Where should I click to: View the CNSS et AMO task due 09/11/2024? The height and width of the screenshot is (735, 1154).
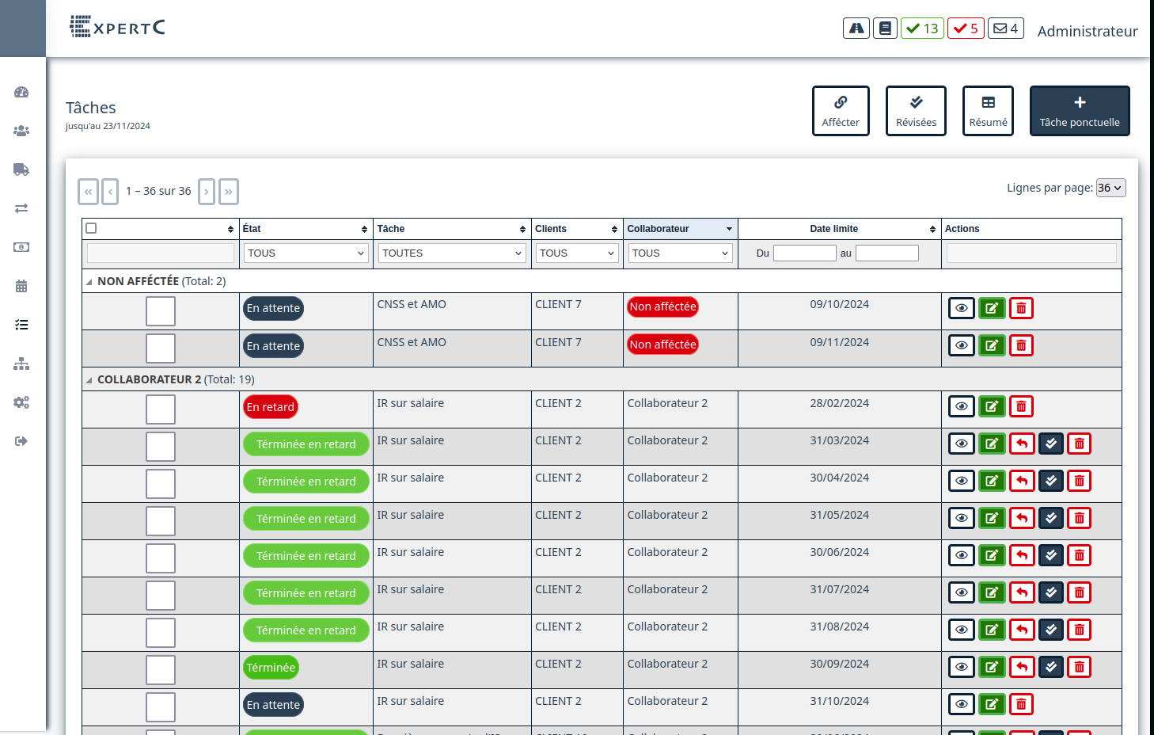[961, 345]
